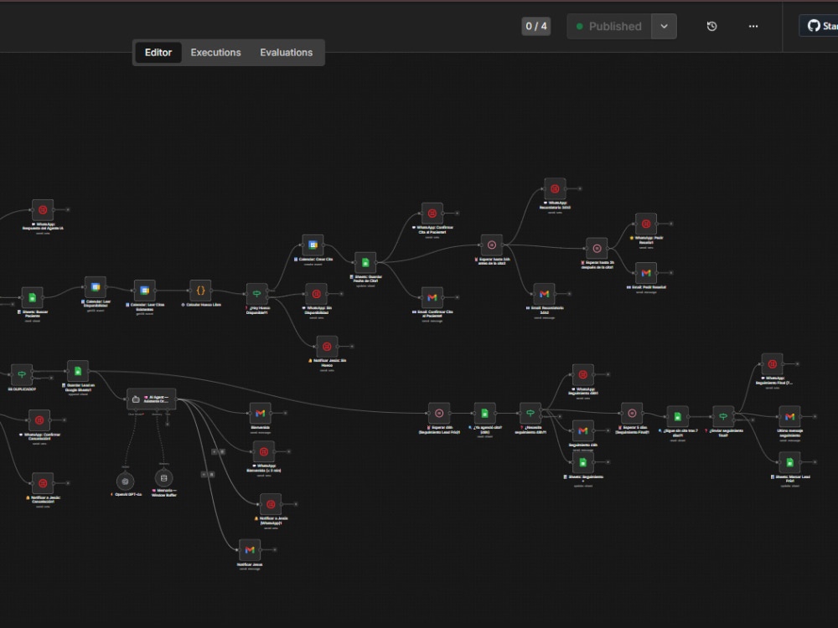The height and width of the screenshot is (628, 838).
Task: Select the Notificar a Jesús: Cancelación node
Action: pyautogui.click(x=43, y=483)
